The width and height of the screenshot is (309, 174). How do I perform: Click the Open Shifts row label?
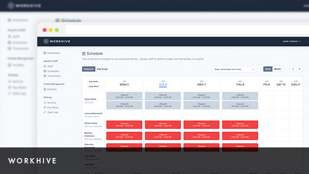tap(90, 99)
